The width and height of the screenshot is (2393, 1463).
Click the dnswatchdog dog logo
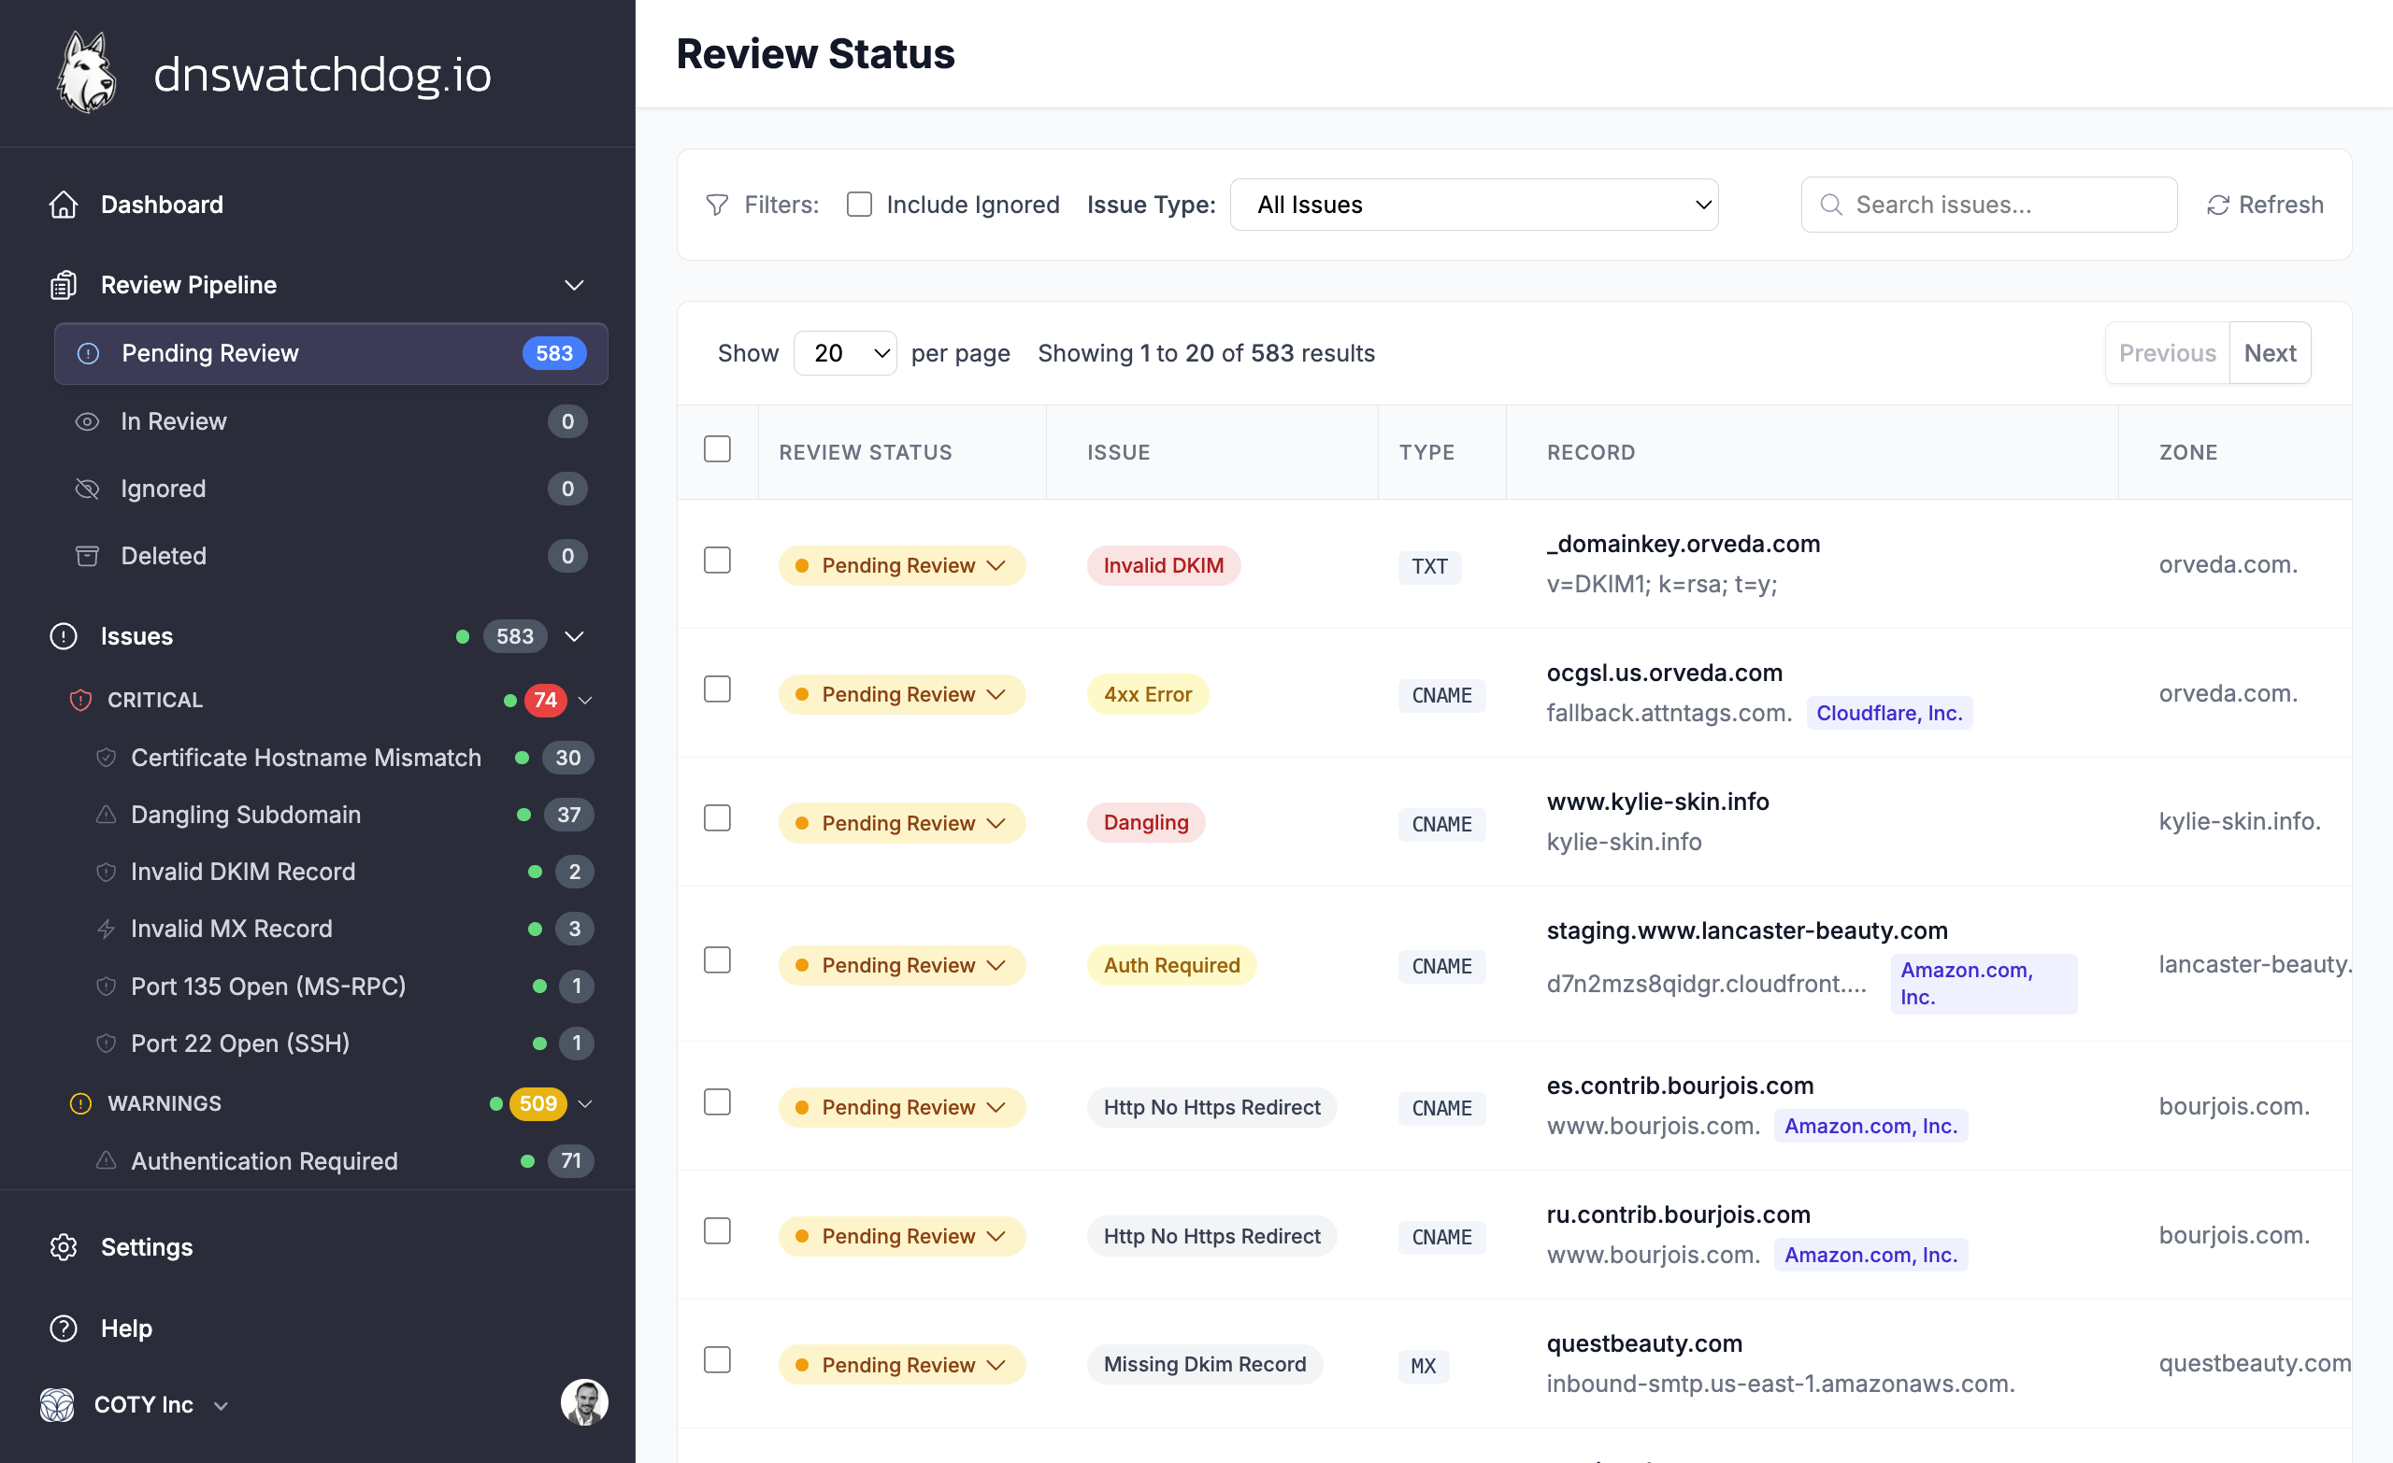point(86,73)
